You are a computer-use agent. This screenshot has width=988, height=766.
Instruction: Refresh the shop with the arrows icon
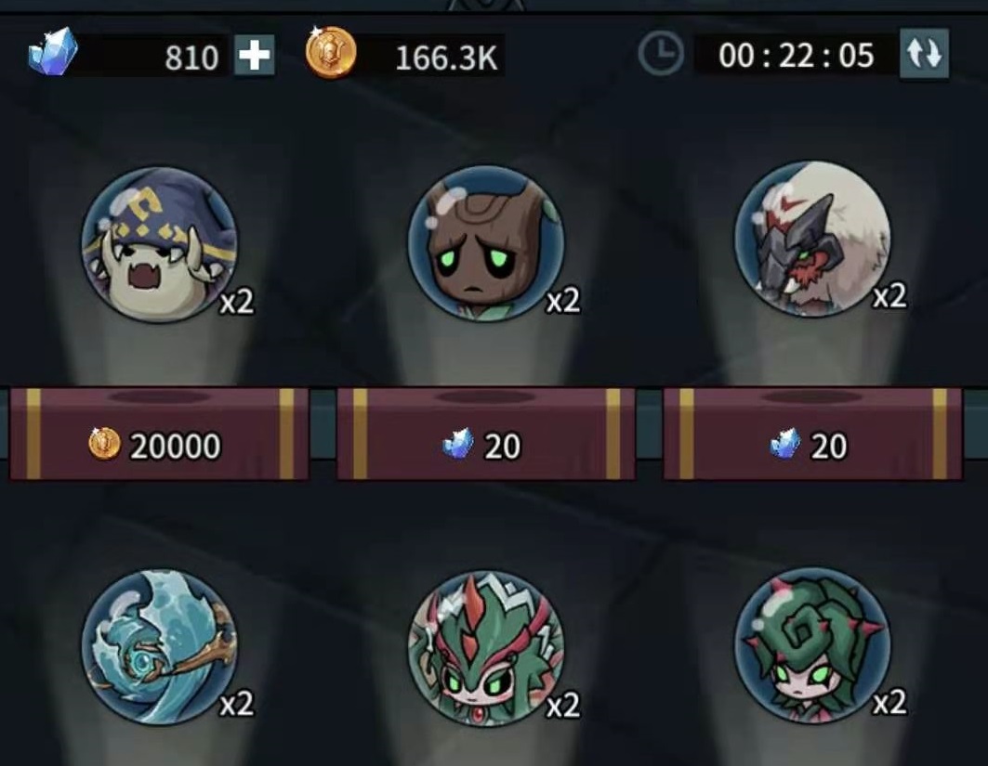924,54
